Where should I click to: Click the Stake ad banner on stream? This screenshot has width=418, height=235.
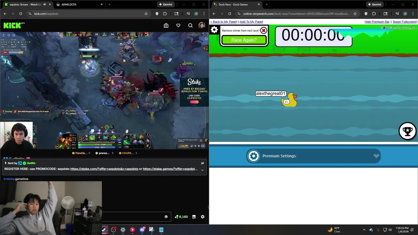(x=194, y=92)
